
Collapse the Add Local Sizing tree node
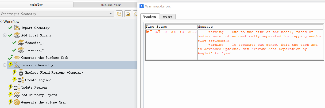click(5, 35)
